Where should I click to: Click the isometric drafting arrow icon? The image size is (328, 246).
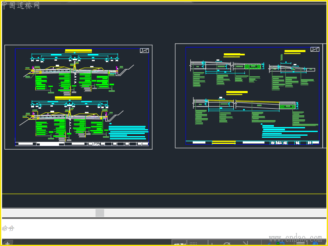click(x=245, y=243)
